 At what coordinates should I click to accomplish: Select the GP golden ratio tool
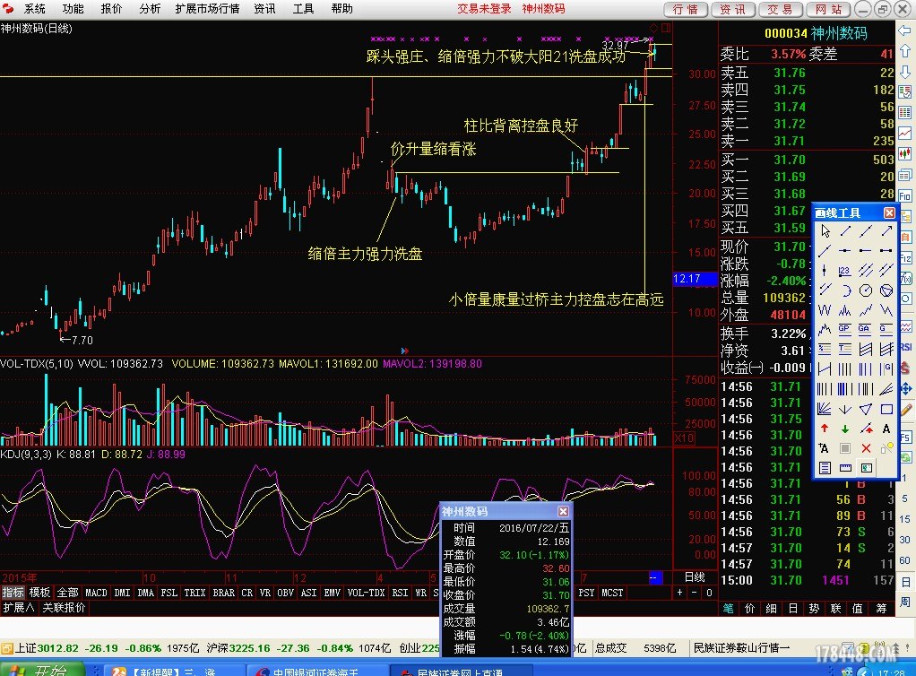(x=845, y=330)
